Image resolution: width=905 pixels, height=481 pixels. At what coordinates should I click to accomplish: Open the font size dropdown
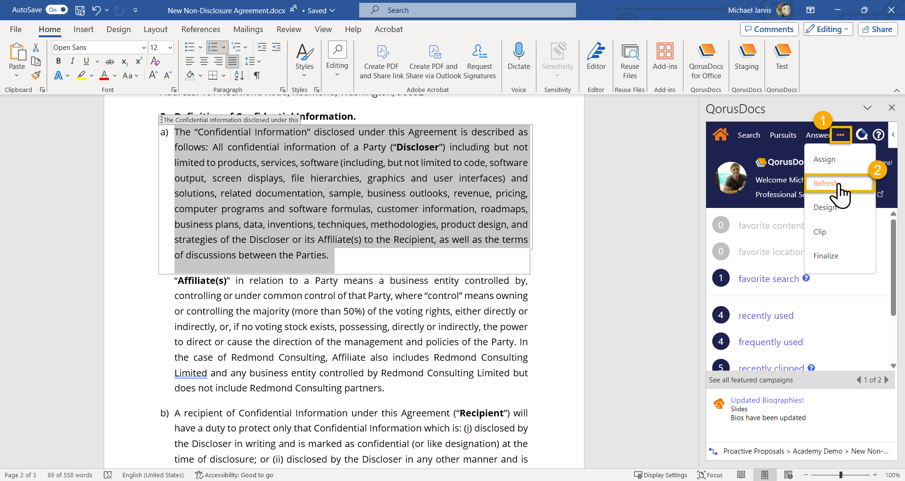[170, 48]
